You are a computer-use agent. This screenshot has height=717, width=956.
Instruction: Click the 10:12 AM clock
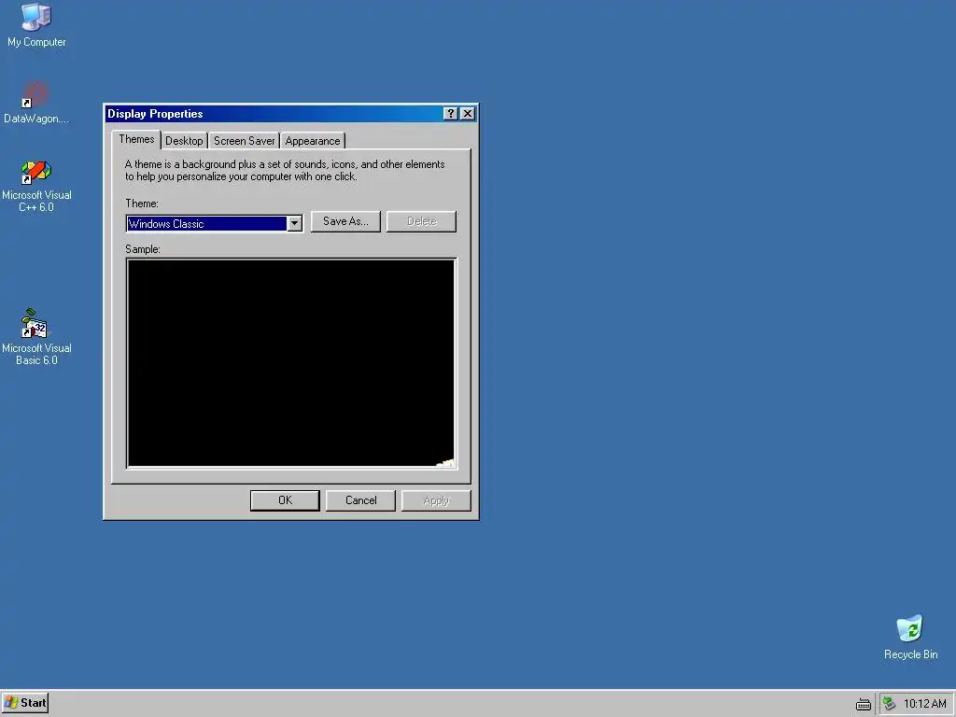[x=924, y=704]
